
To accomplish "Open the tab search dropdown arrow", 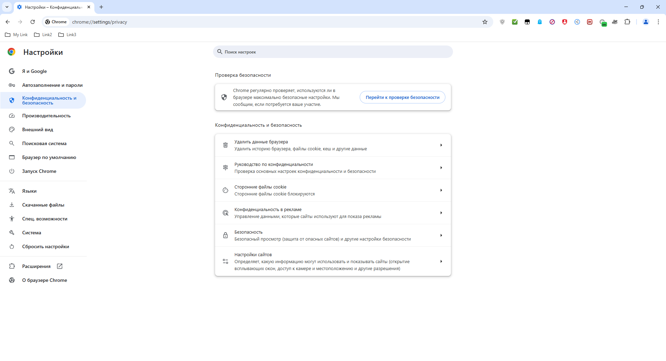I will tap(7, 7).
